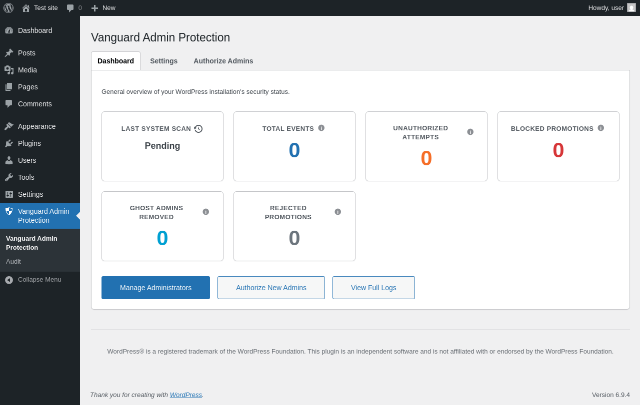
Task: Open Posts in the sidebar menu
Action: tap(40, 53)
